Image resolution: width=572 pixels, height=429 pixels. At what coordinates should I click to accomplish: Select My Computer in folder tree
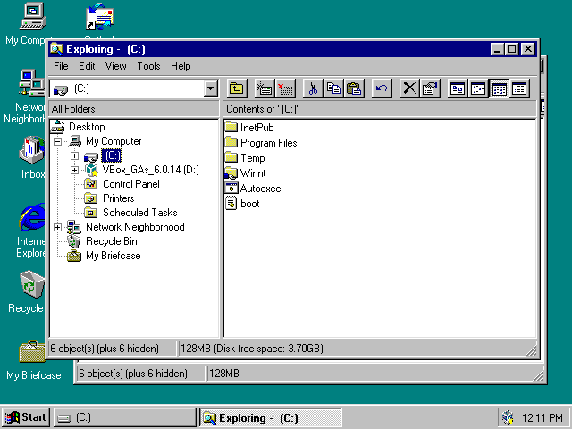tap(114, 141)
